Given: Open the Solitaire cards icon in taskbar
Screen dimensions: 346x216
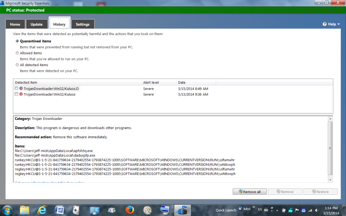Looking at the screenshot, I should click(77, 210).
